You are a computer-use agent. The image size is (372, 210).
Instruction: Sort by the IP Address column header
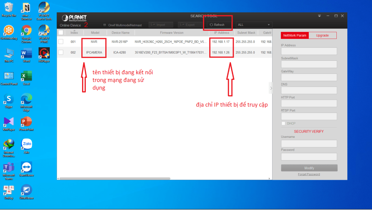click(x=222, y=32)
